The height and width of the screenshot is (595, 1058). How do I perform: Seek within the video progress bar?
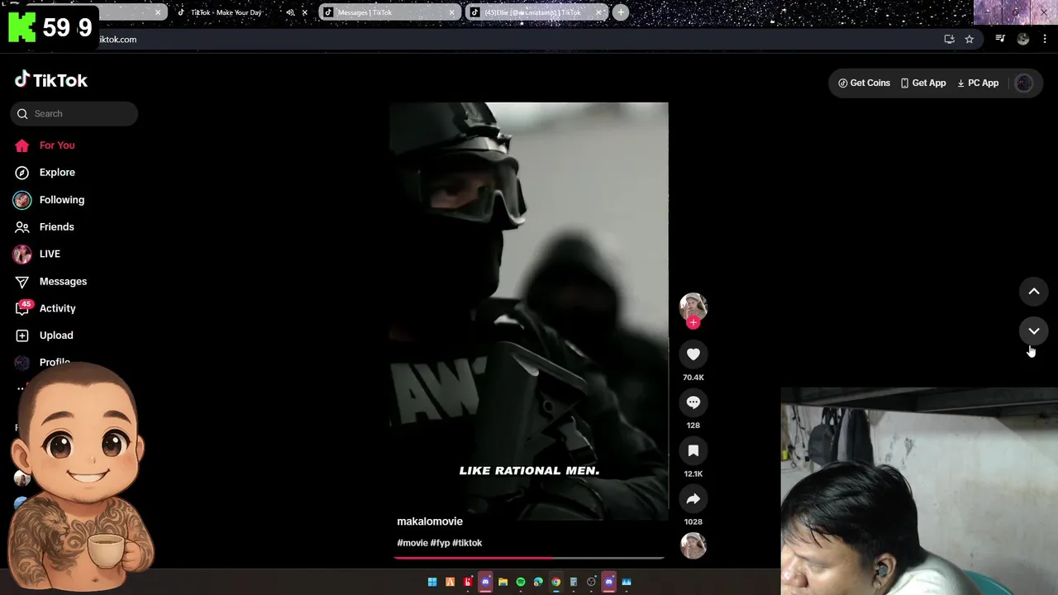click(x=529, y=558)
